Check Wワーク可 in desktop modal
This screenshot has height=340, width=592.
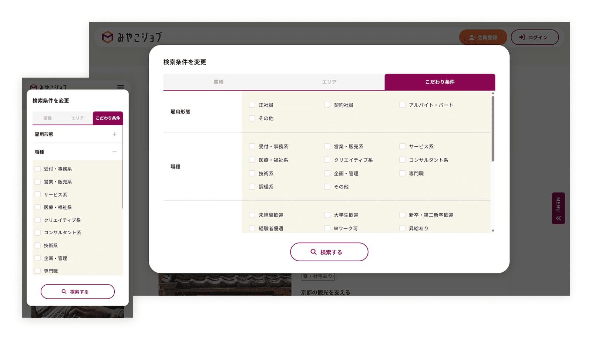coord(327,228)
